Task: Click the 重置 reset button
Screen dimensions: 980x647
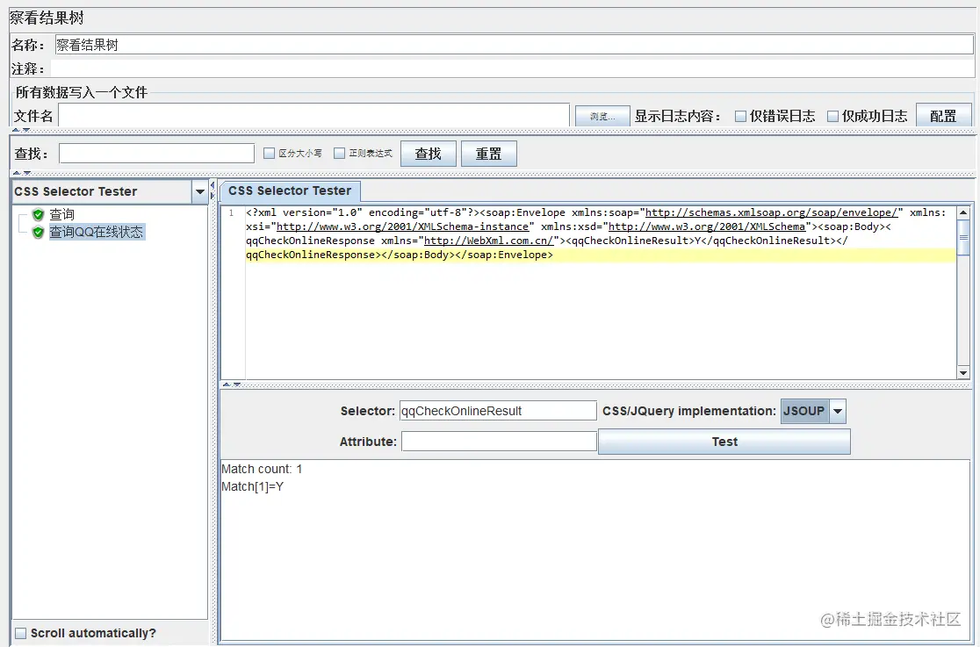Action: coord(489,154)
